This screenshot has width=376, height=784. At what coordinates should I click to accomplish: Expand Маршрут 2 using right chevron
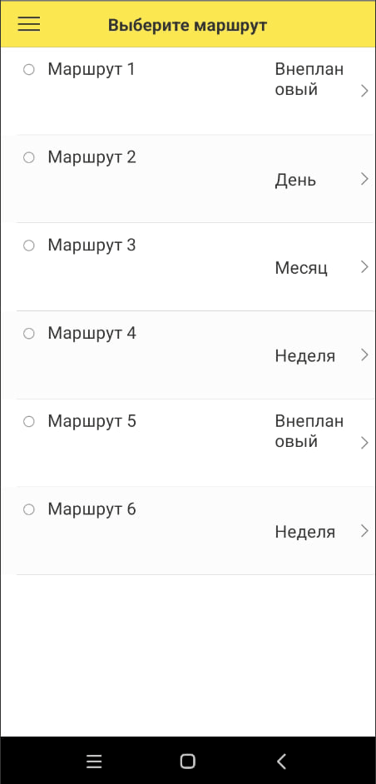364,179
